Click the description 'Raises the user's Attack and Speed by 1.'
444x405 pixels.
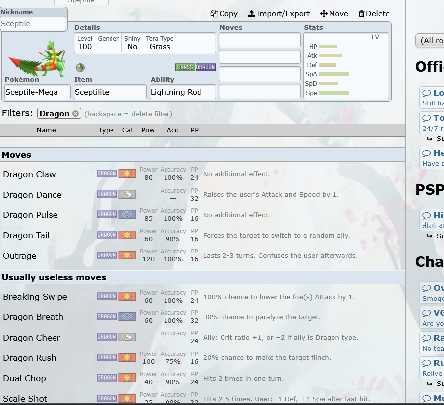[x=271, y=194]
